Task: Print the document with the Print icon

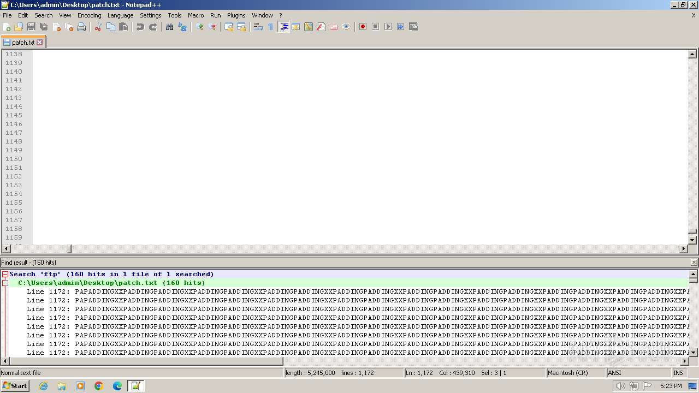Action: (81, 27)
